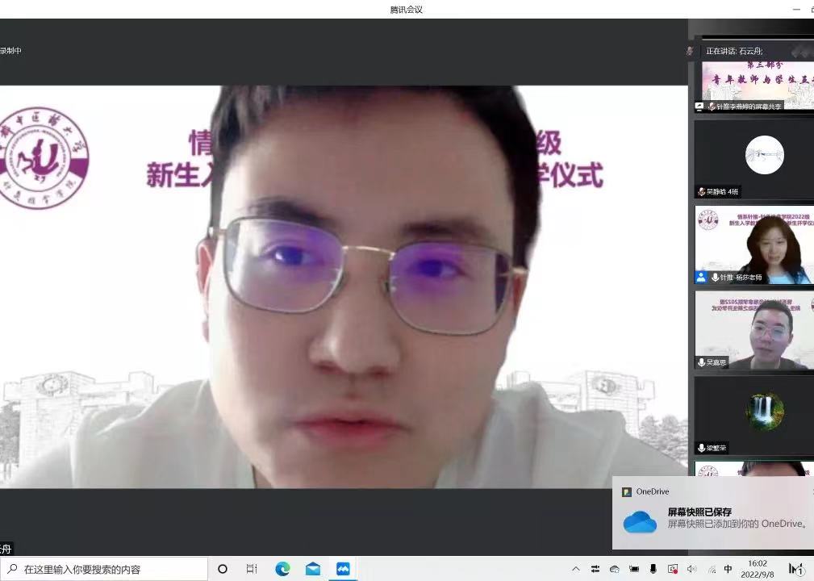Open the Mail app on the taskbar
Image resolution: width=814 pixels, height=581 pixels.
click(312, 569)
